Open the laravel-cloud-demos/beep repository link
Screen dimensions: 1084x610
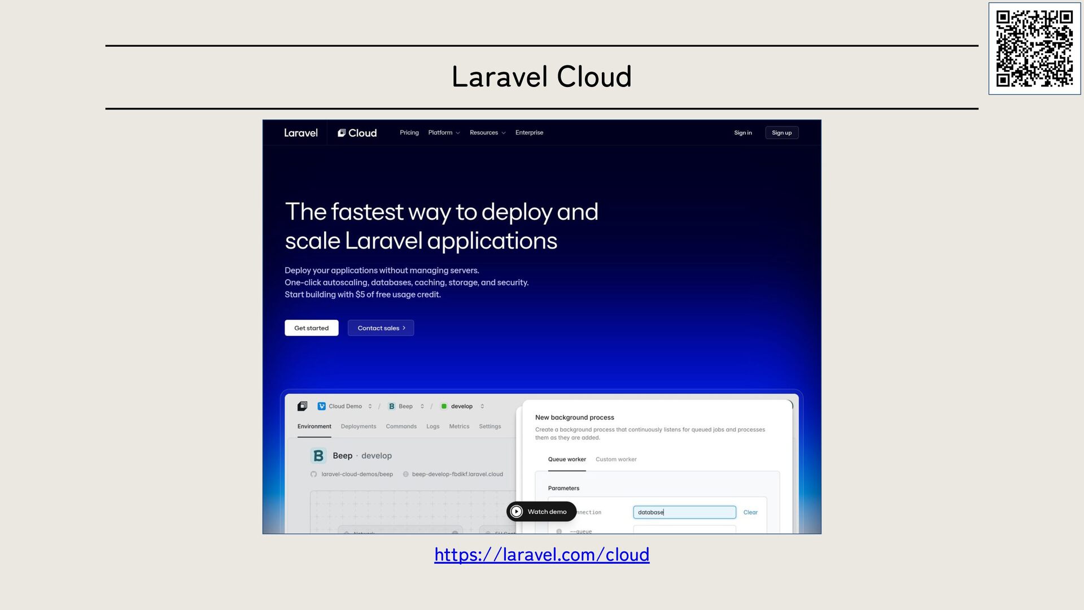(x=357, y=474)
